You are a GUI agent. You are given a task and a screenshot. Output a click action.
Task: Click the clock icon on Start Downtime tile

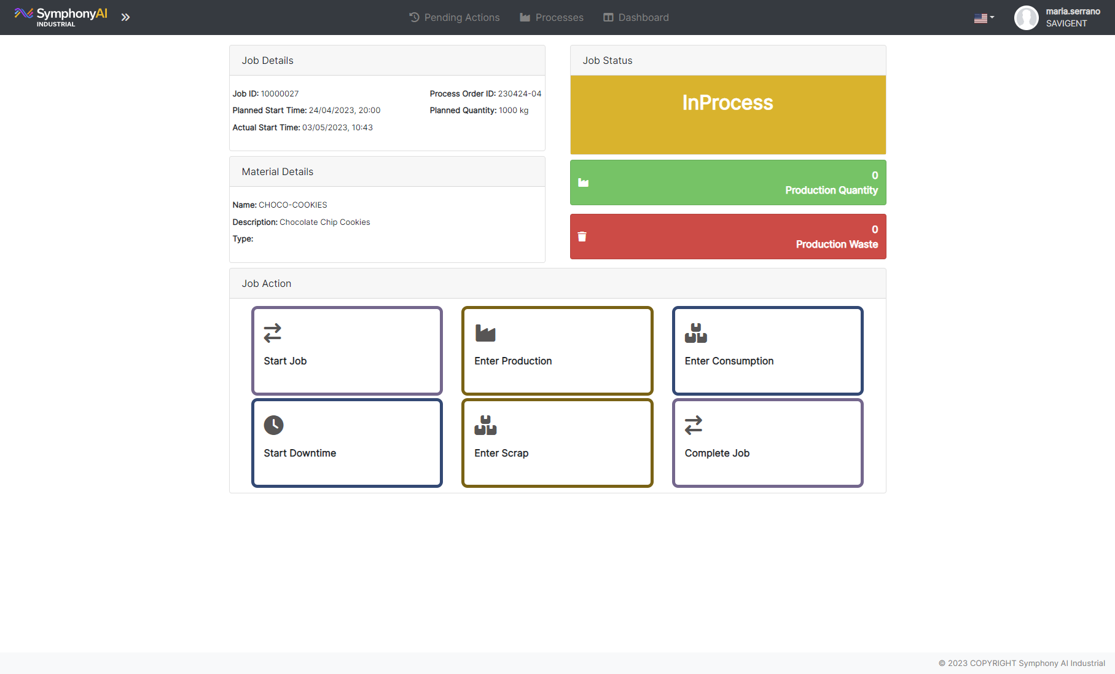[273, 425]
